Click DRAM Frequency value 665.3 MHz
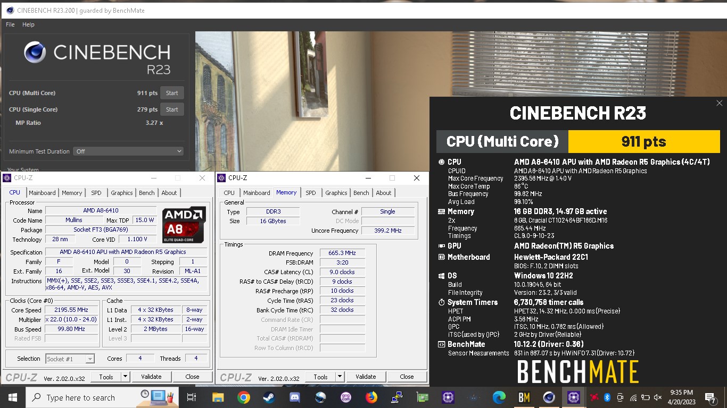The height and width of the screenshot is (408, 727). [x=342, y=253]
